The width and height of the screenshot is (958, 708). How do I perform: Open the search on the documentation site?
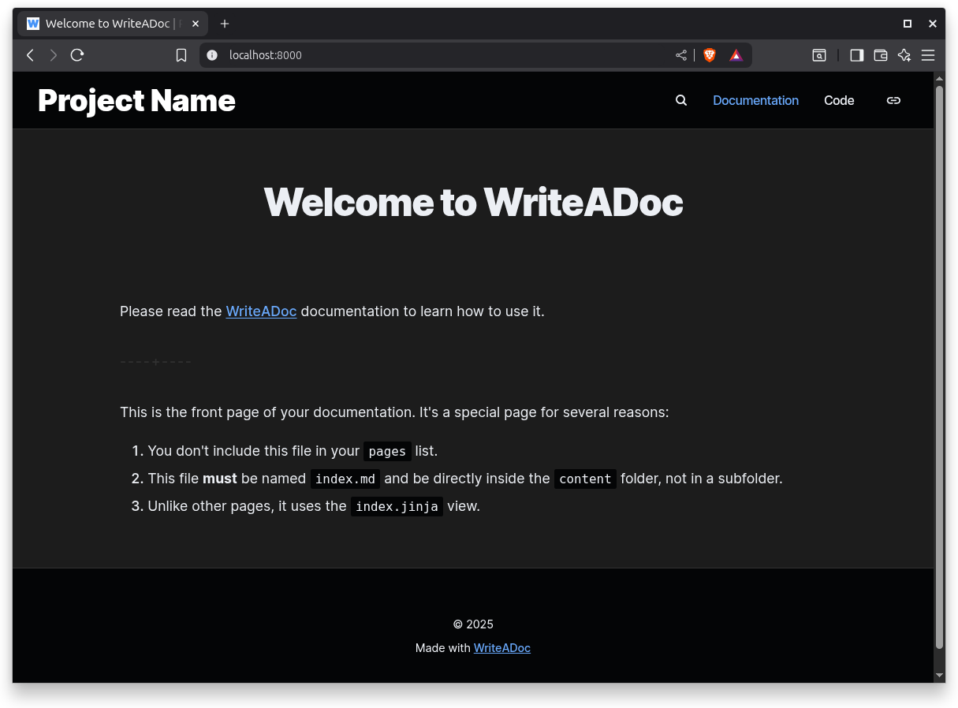pyautogui.click(x=680, y=100)
